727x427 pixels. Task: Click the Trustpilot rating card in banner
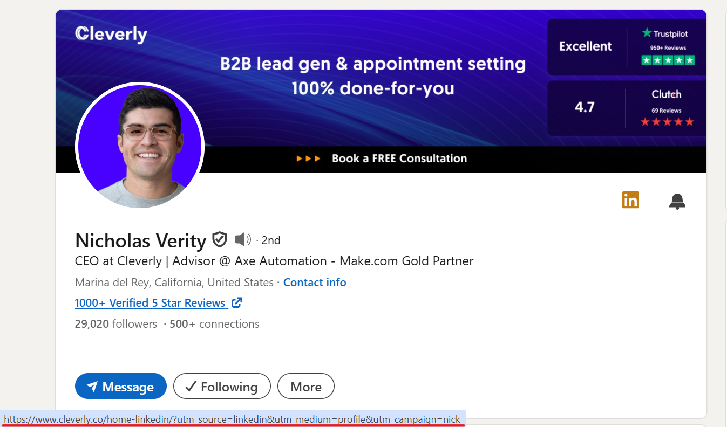pos(627,47)
